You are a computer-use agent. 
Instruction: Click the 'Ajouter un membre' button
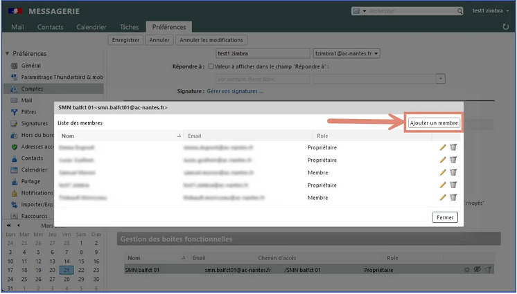point(434,122)
